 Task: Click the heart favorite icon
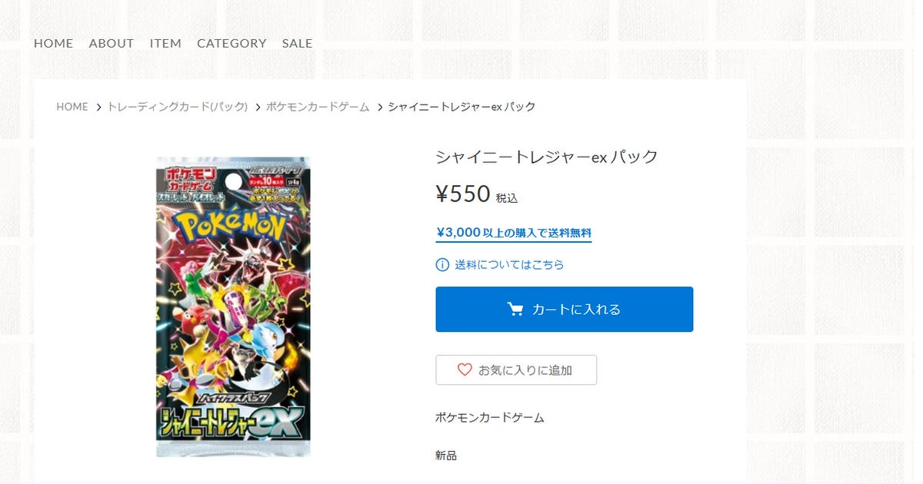click(465, 370)
